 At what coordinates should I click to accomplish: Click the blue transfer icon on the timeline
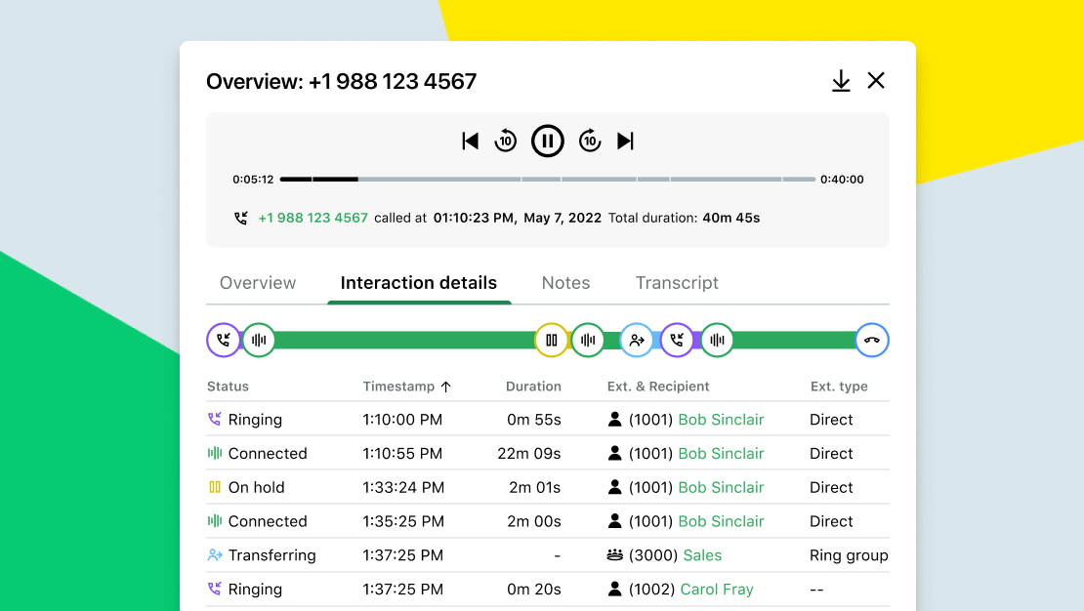tap(637, 340)
